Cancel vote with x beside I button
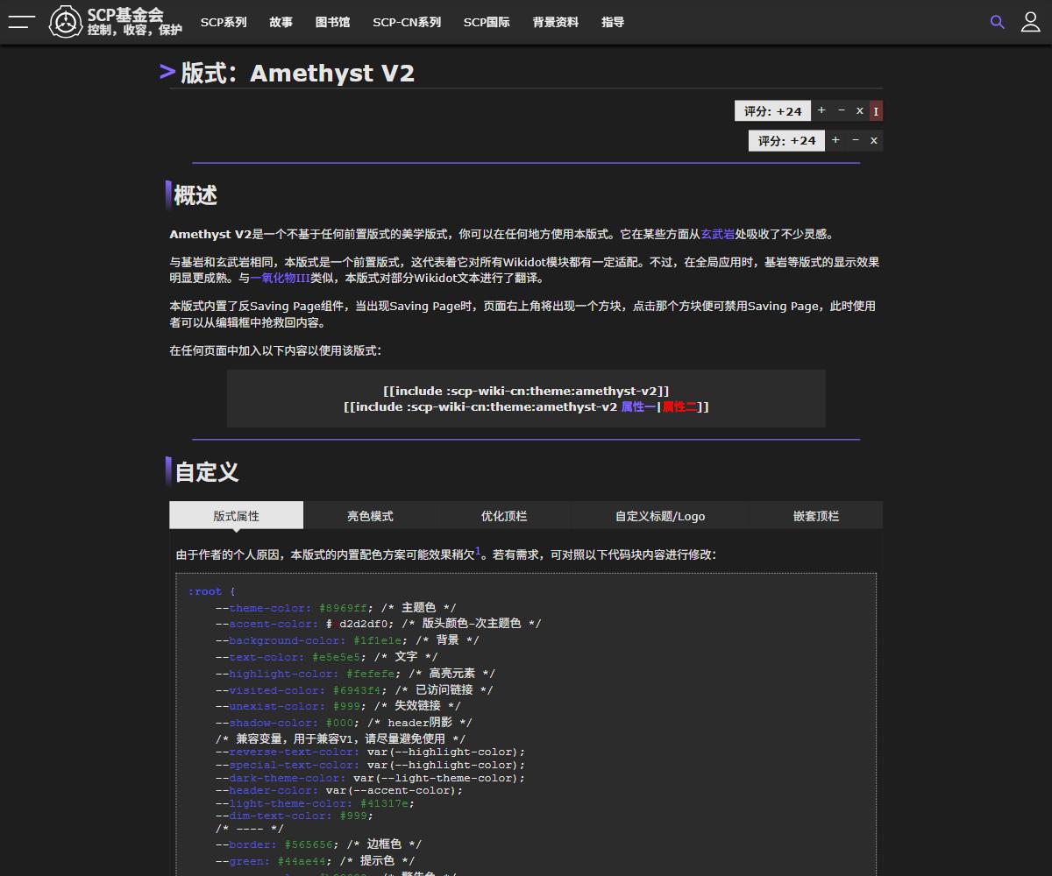 point(859,110)
